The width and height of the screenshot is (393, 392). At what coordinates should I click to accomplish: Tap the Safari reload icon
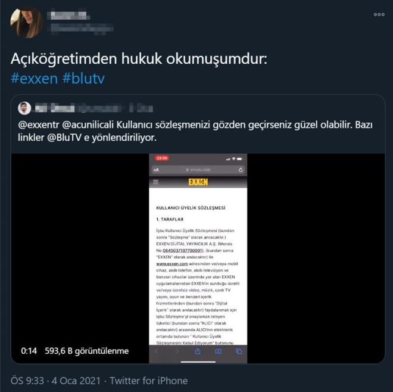tap(241, 170)
